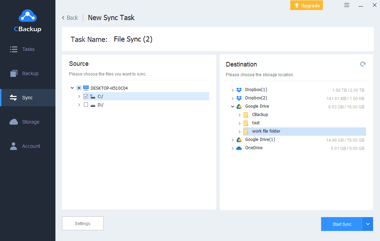Viewport: 380px width, 241px height.
Task: Open the hamburger menu in title bar
Action: 347,5
